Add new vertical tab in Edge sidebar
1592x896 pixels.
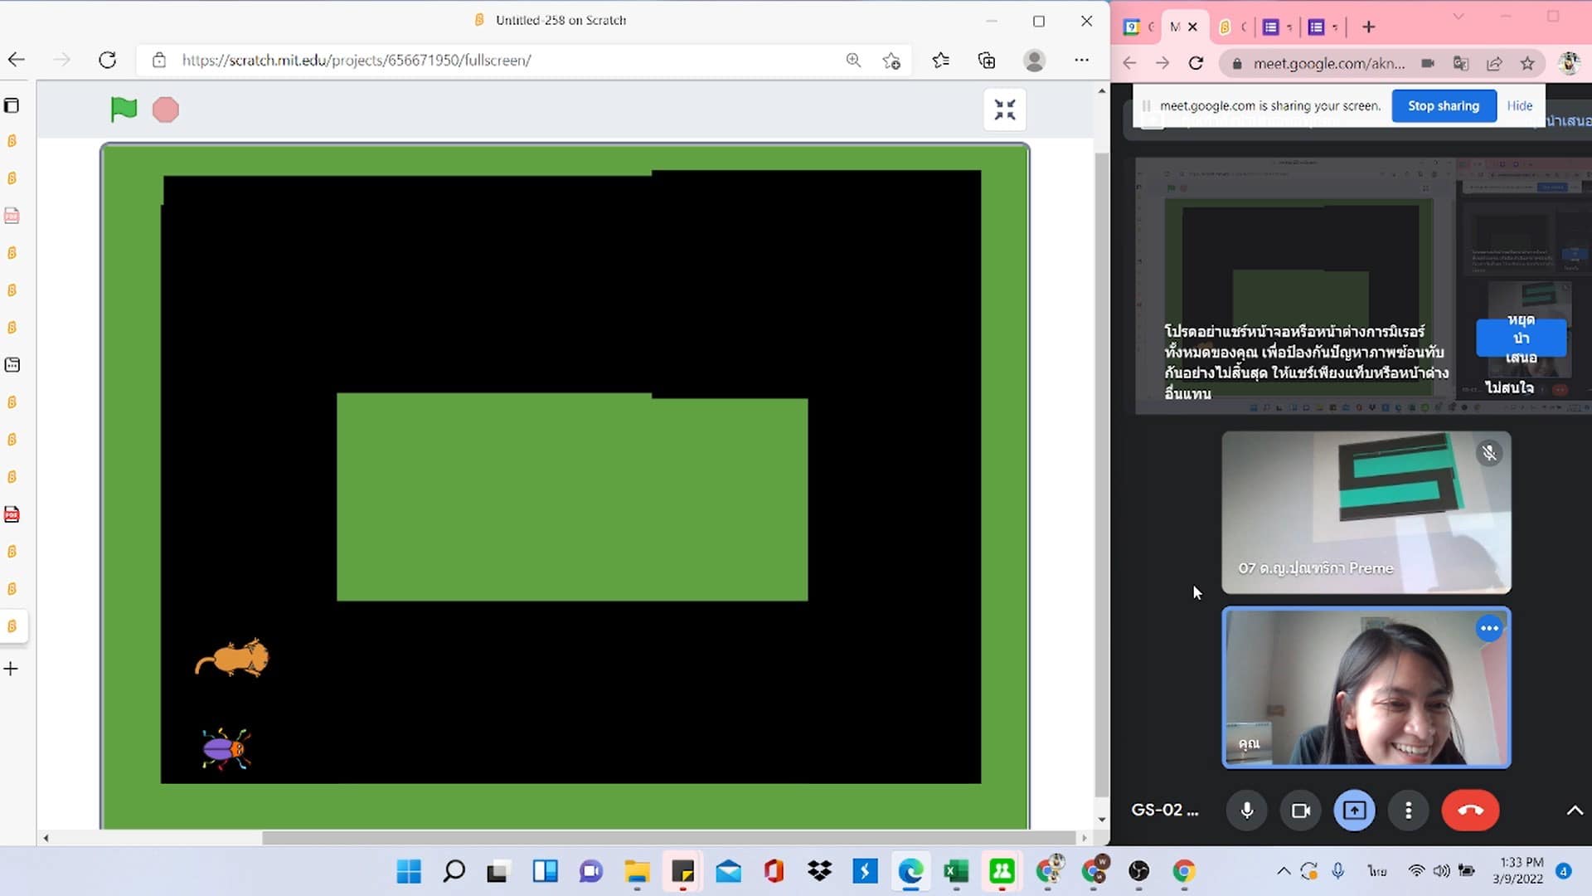tap(12, 669)
